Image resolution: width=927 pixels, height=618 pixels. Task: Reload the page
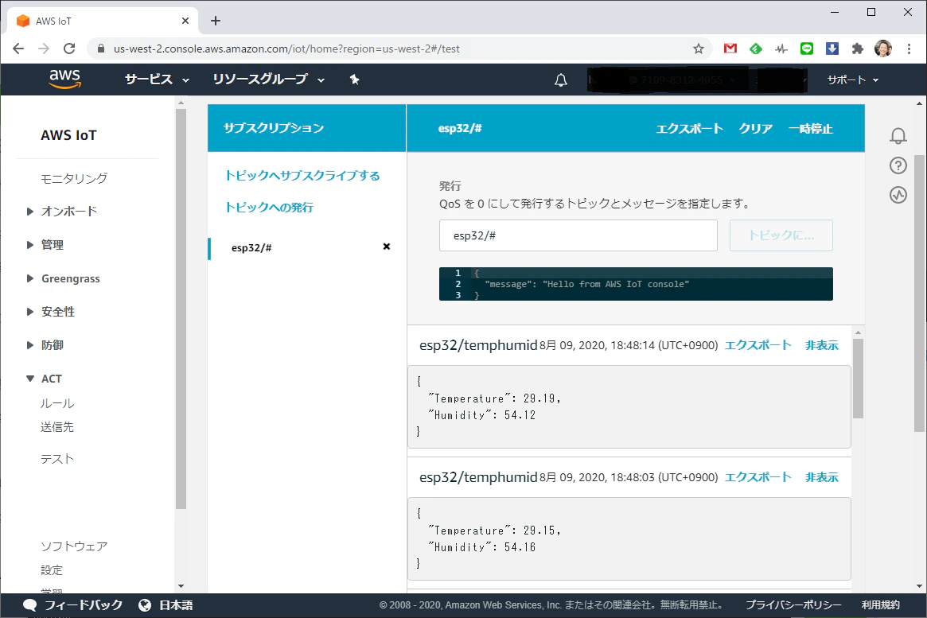click(x=69, y=49)
